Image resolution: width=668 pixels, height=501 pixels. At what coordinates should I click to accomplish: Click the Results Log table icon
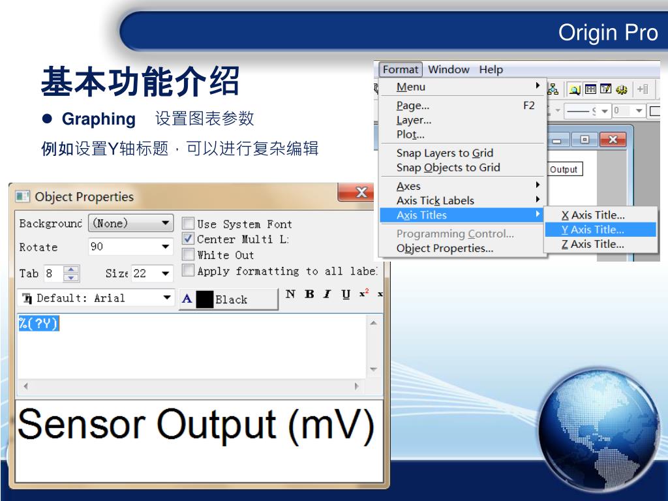590,89
